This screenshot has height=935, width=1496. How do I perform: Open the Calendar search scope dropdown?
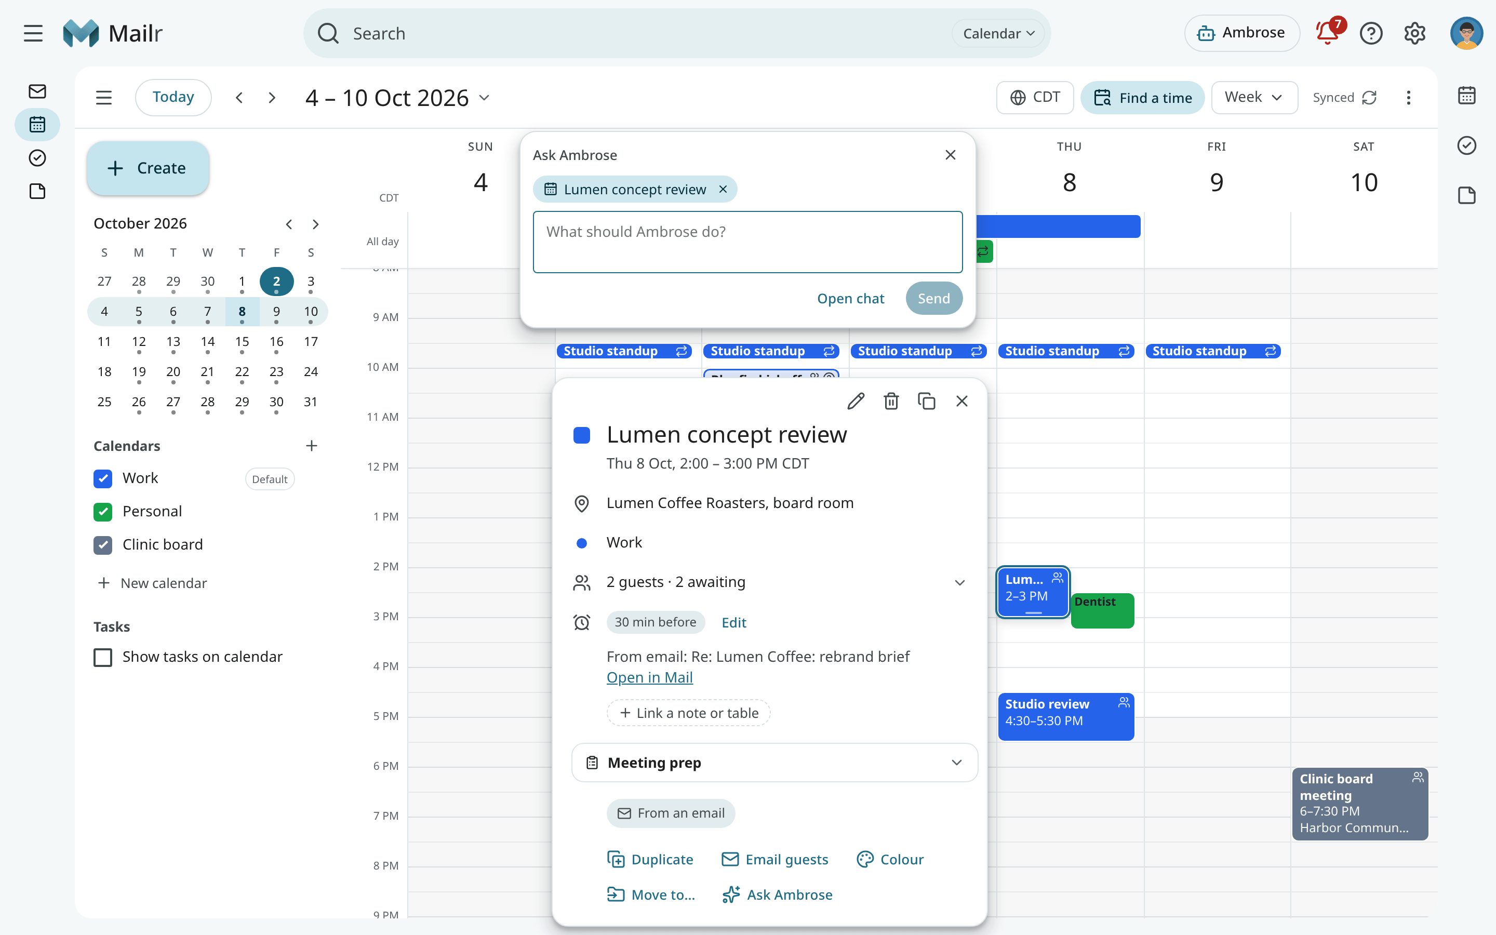[x=998, y=33]
